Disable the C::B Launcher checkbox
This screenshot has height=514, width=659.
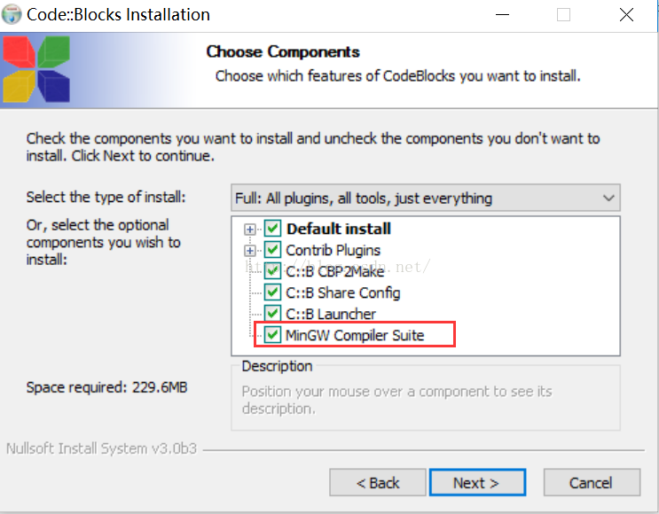(272, 314)
